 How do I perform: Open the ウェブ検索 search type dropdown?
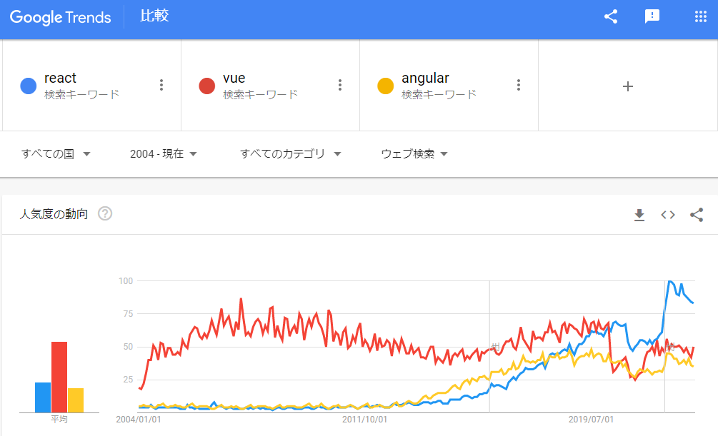[x=414, y=153]
